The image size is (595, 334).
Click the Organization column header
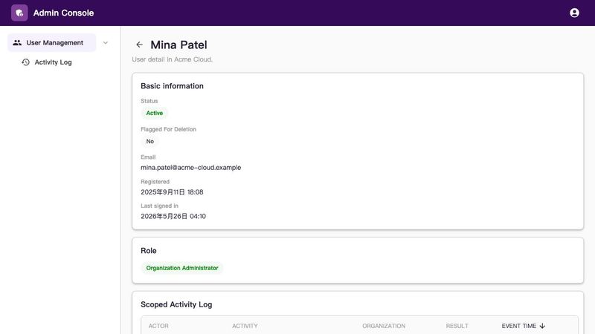tap(384, 326)
